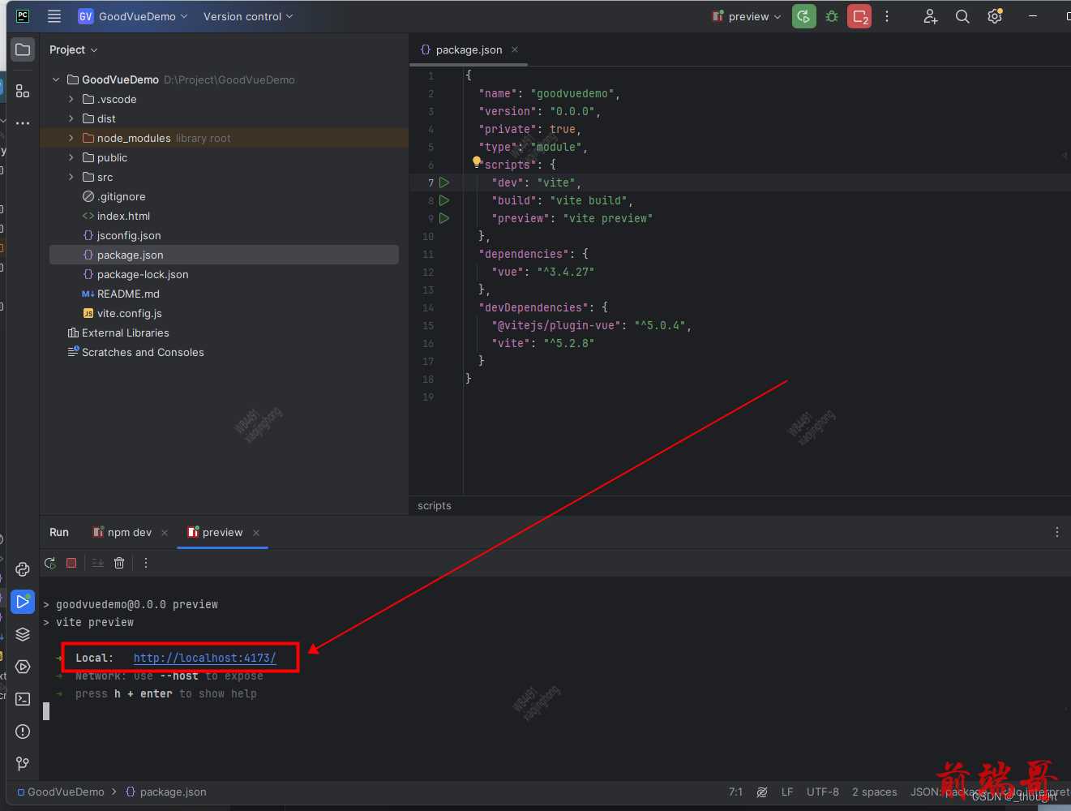Screen dimensions: 1071x811
Task: Change 2 spaces indent setting
Action: 875,792
